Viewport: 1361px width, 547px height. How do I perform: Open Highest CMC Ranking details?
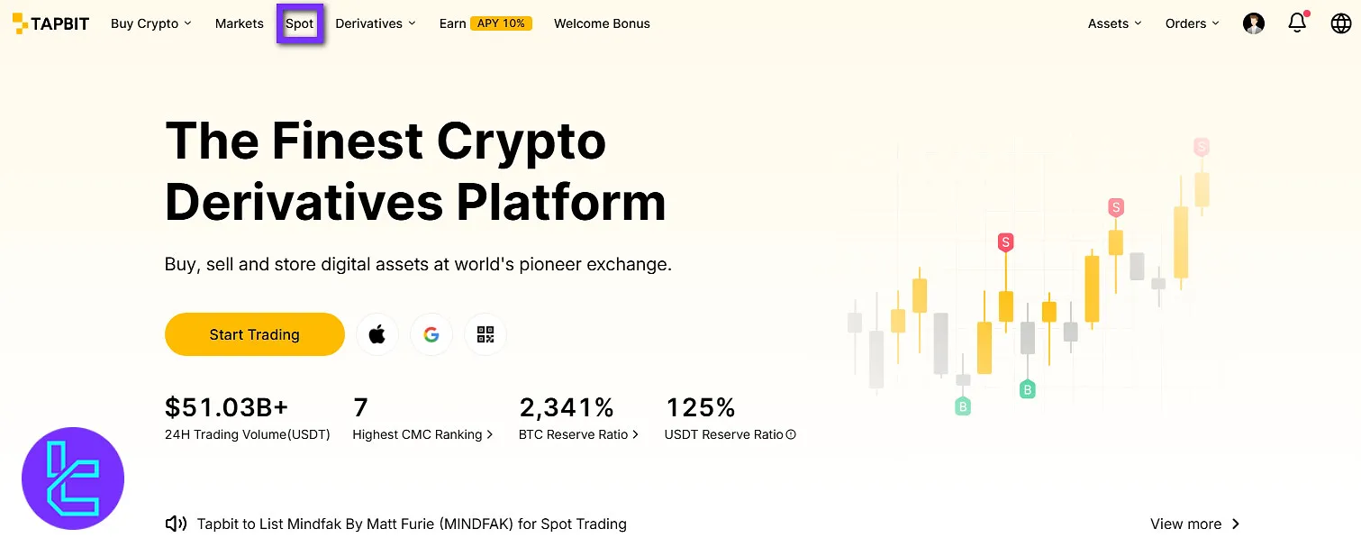click(x=422, y=434)
